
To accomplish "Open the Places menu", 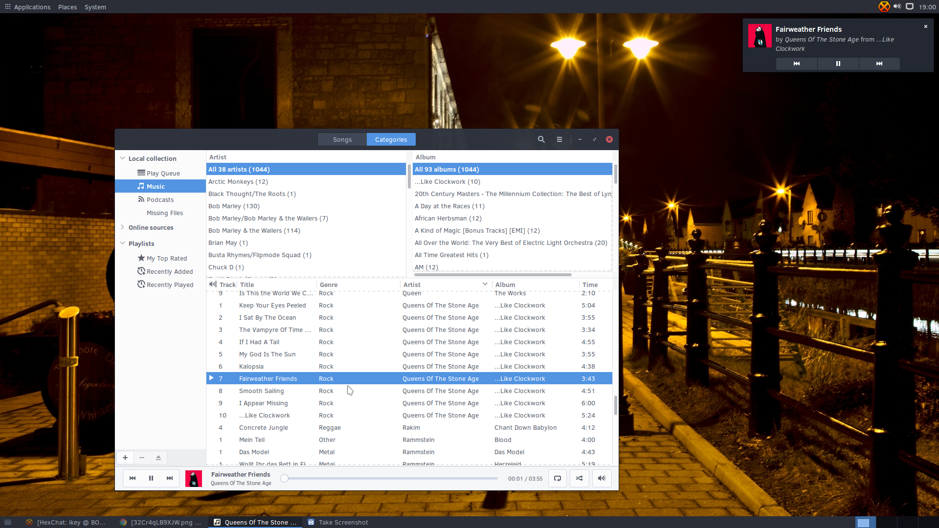I will click(x=67, y=7).
